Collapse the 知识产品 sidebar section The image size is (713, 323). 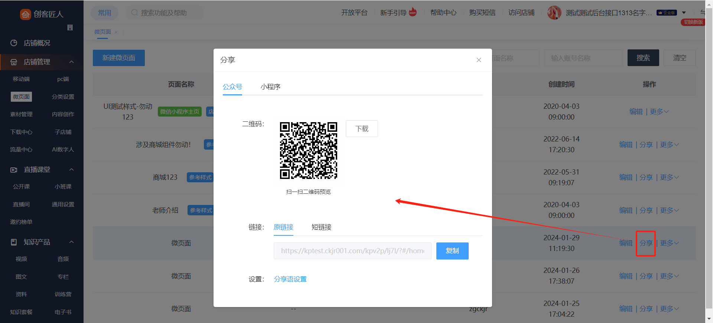click(x=72, y=242)
